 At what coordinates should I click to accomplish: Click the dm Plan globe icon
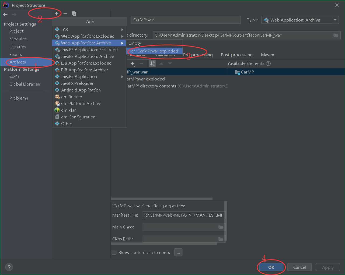(x=57, y=110)
